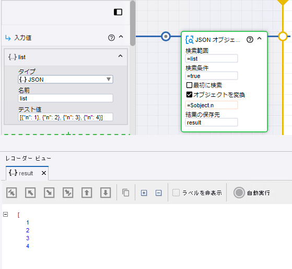Viewport: 292px width, 269px height.
Task: Click the レコーダー ビュー heading
Action: (28, 159)
